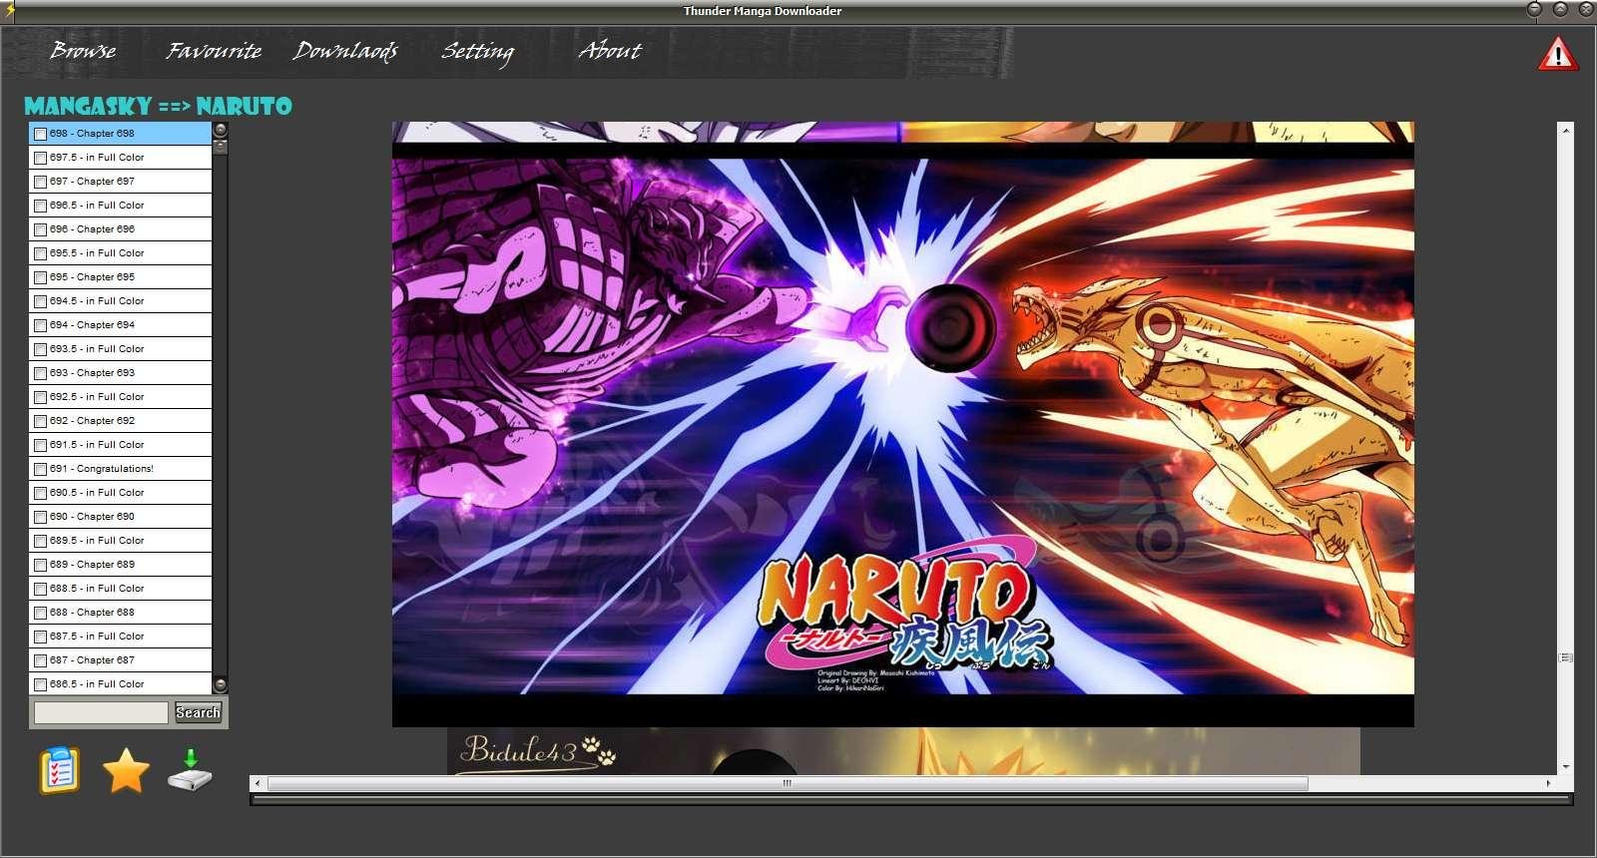The height and width of the screenshot is (858, 1597).
Task: Focus the chapter search text field
Action: pos(101,712)
